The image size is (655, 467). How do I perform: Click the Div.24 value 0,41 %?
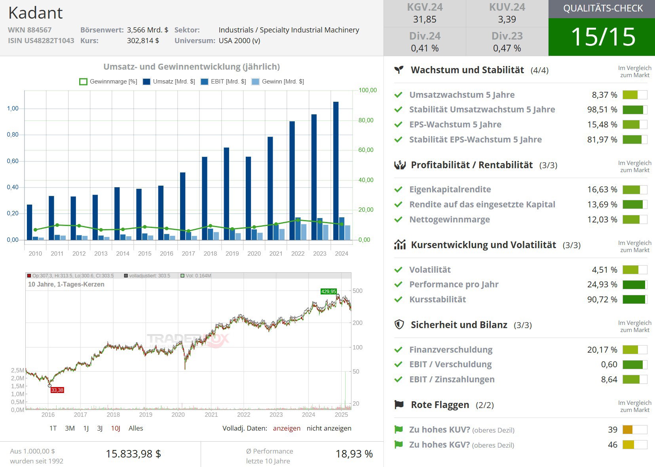pos(425,48)
